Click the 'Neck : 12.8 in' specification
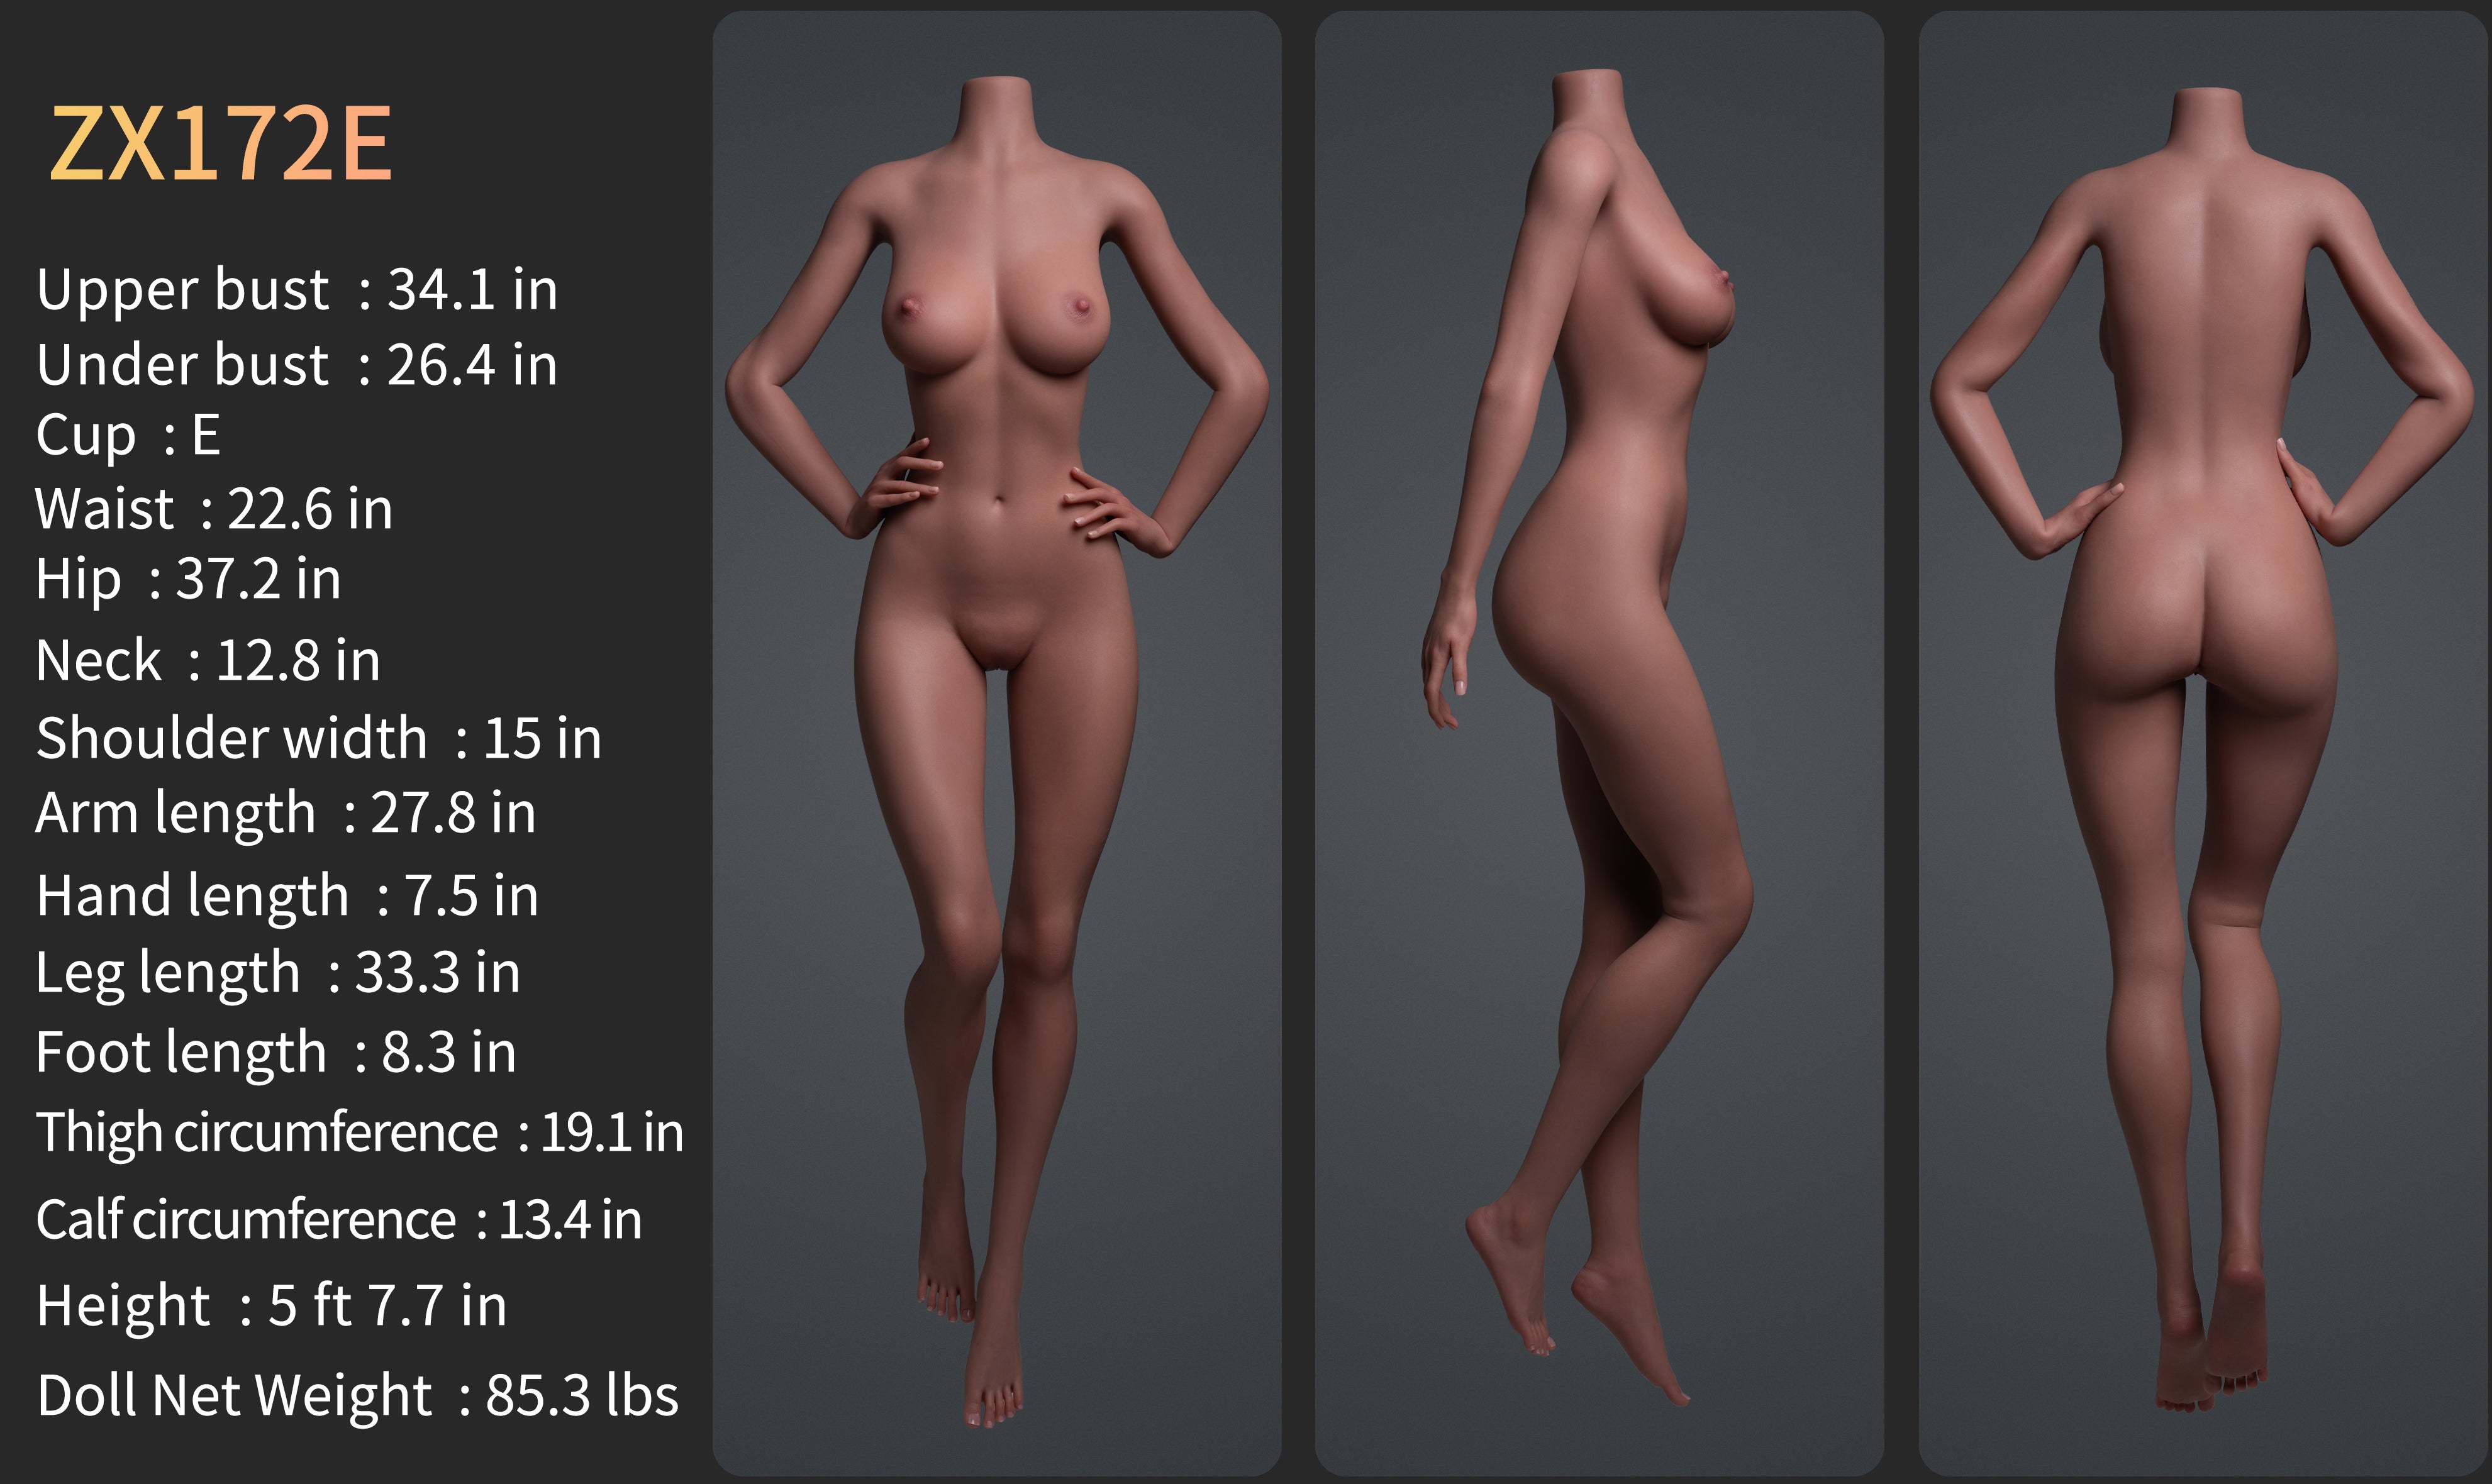 [x=208, y=661]
